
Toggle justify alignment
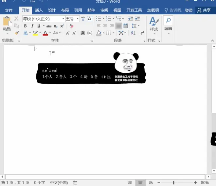(118, 26)
